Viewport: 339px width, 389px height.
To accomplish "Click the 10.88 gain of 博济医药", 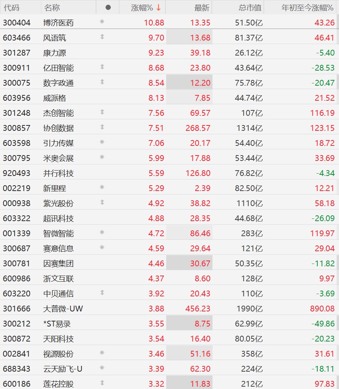I will tap(154, 23).
